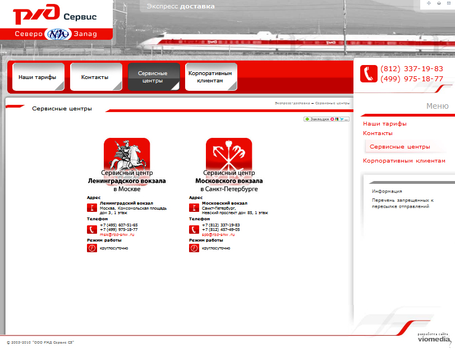
Task: Click the sitemap cross icon at top
Action: (x=429, y=3)
